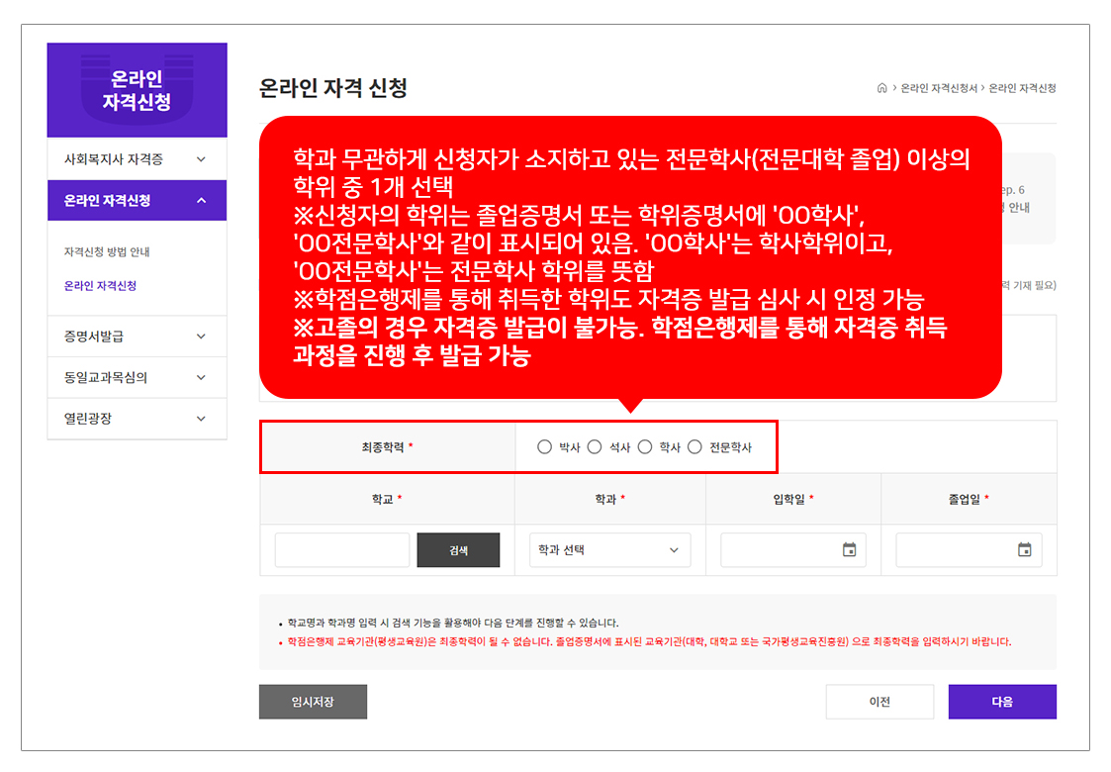The image size is (1111, 772).
Task: Open 자격신청 방법 안내 submenu item
Action: [x=107, y=252]
